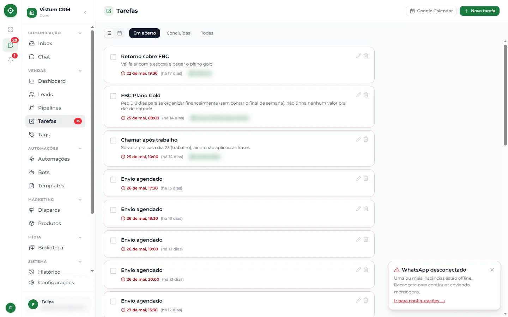Edit Envio agendado 26 de mai 17:30
Viewport: 508px width, 317px height.
pos(359,178)
